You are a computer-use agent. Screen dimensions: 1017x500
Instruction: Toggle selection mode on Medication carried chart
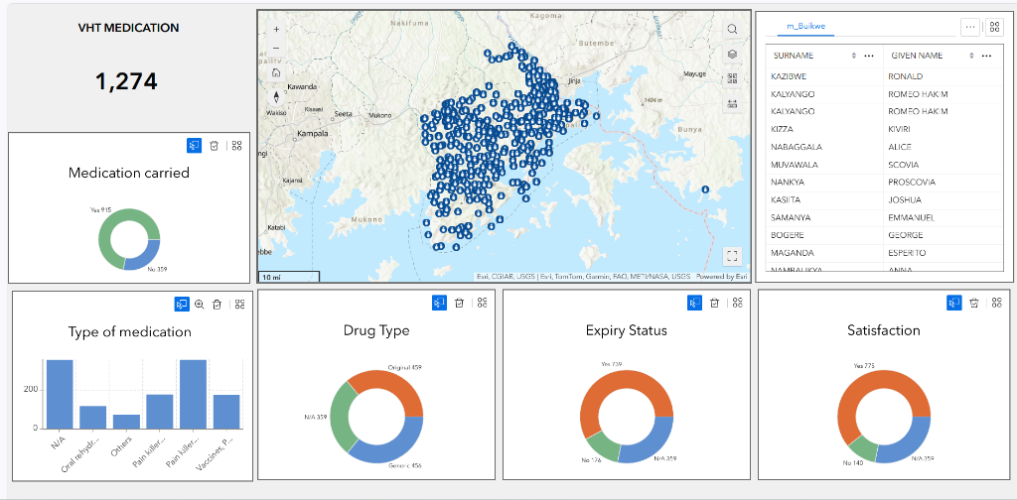tap(195, 146)
